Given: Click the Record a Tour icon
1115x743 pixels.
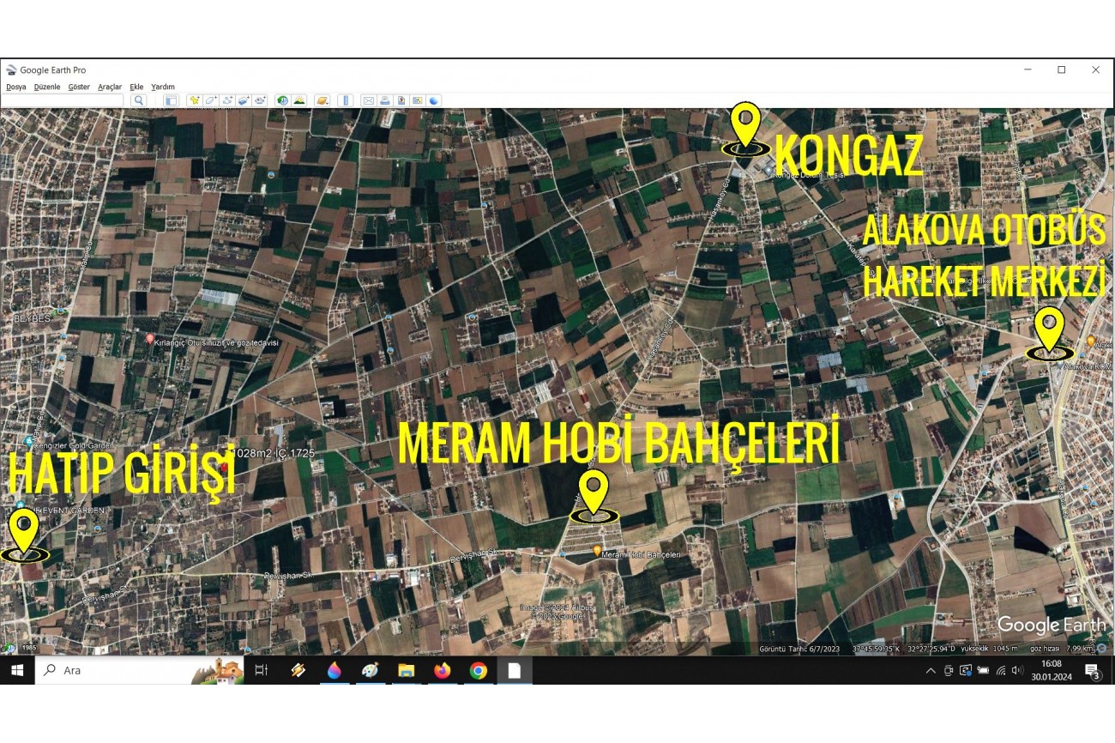Looking at the screenshot, I should pos(260,100).
